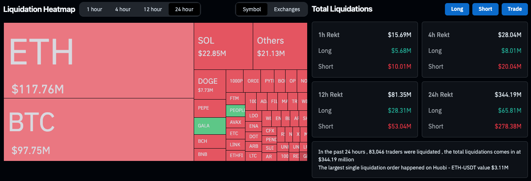The image size is (531, 181).
Task: Click the blue Long button
Action: tap(457, 9)
